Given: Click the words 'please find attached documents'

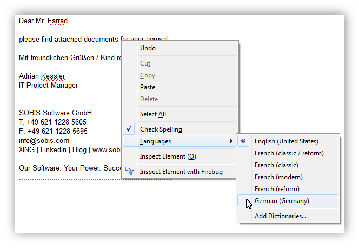Looking at the screenshot, I should point(68,39).
